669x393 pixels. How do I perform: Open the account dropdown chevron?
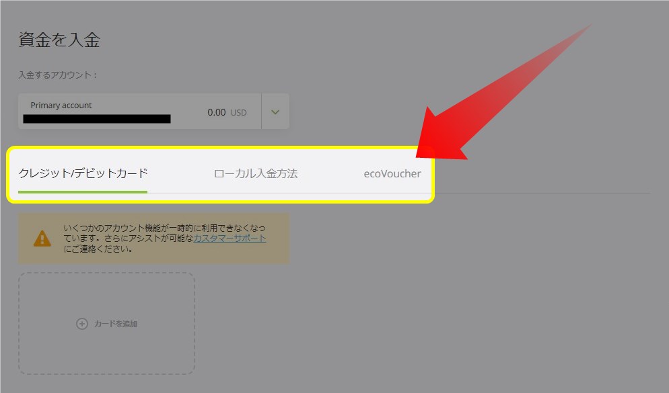click(x=275, y=112)
